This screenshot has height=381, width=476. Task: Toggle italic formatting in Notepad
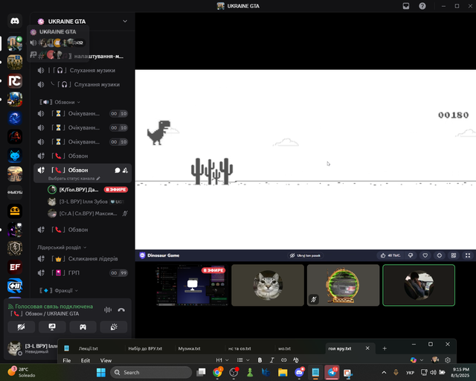click(272, 360)
